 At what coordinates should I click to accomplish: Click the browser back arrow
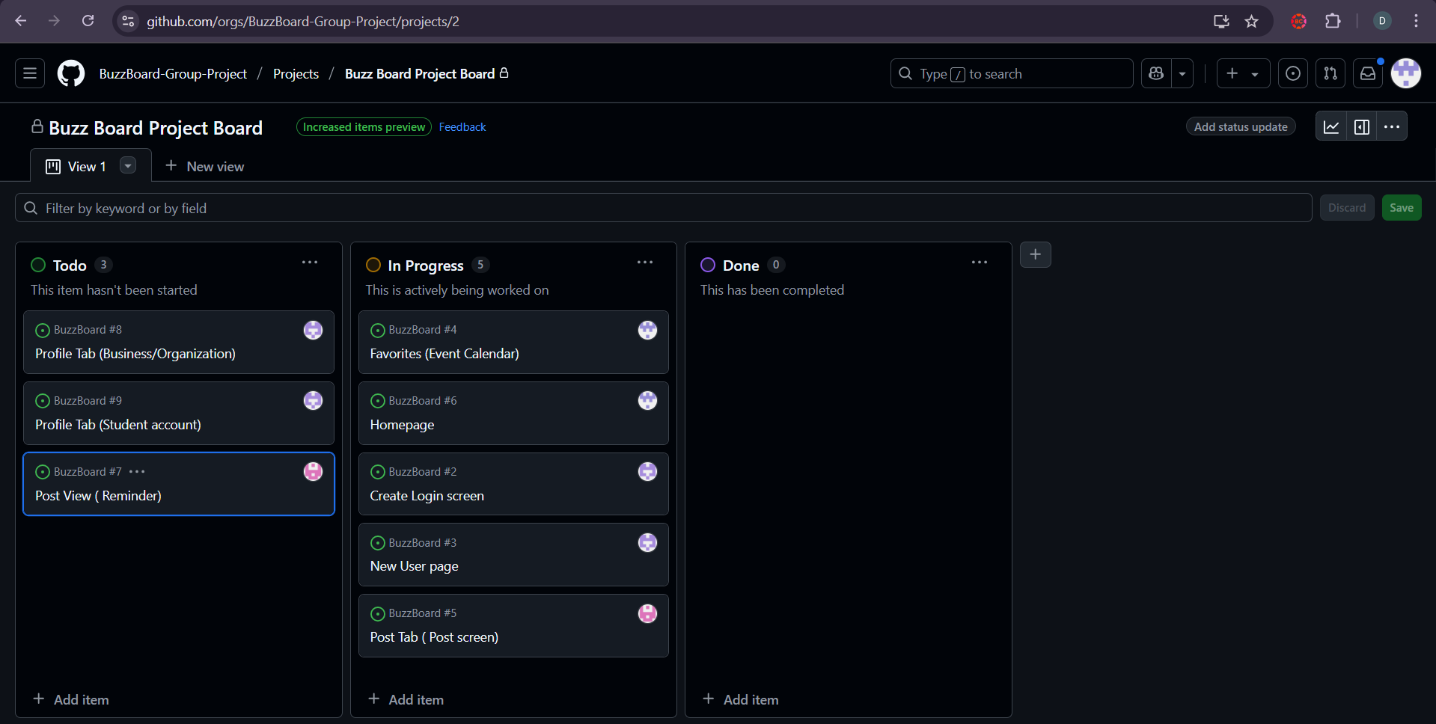point(21,21)
